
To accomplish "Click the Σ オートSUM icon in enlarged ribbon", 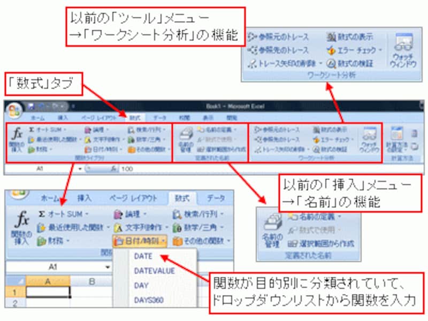I will click(42, 214).
